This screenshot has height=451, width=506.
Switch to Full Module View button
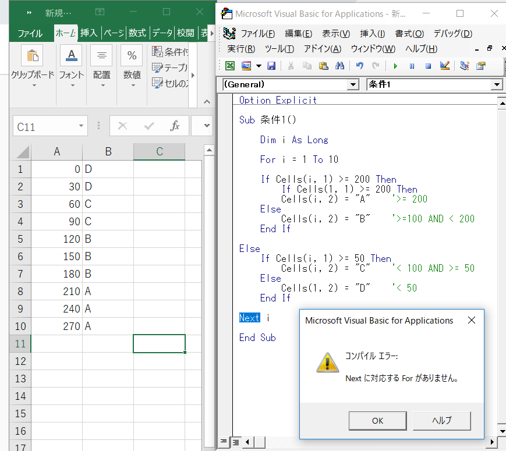236,442
